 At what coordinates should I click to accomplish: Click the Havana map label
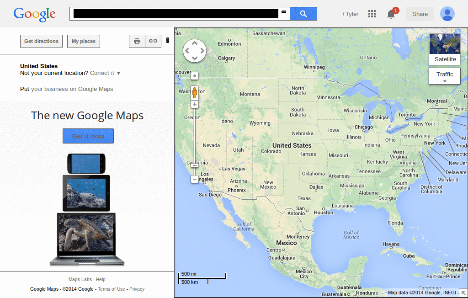point(391,244)
